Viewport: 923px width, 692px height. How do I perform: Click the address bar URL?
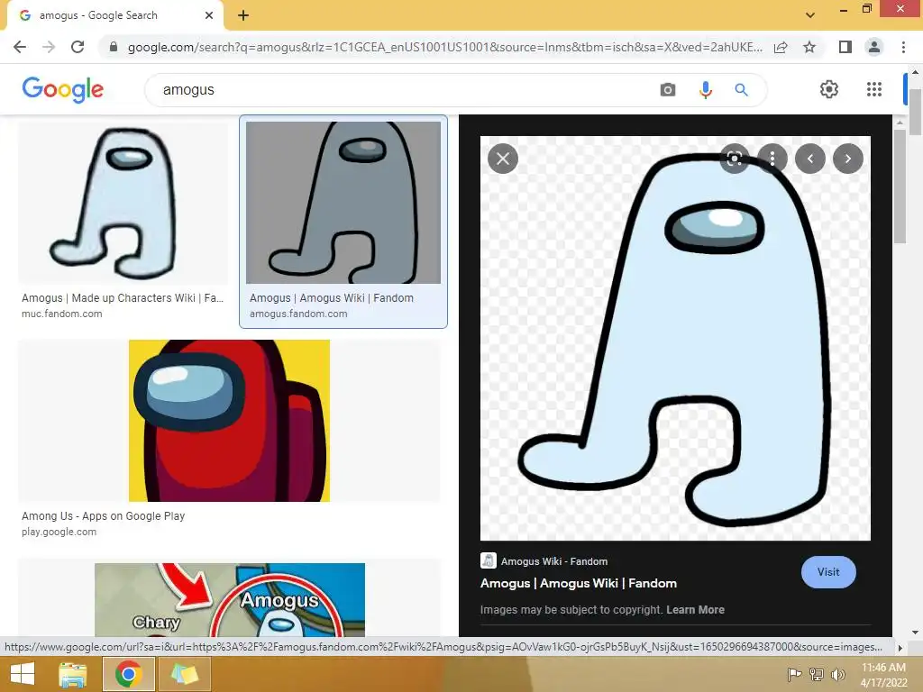tap(445, 47)
